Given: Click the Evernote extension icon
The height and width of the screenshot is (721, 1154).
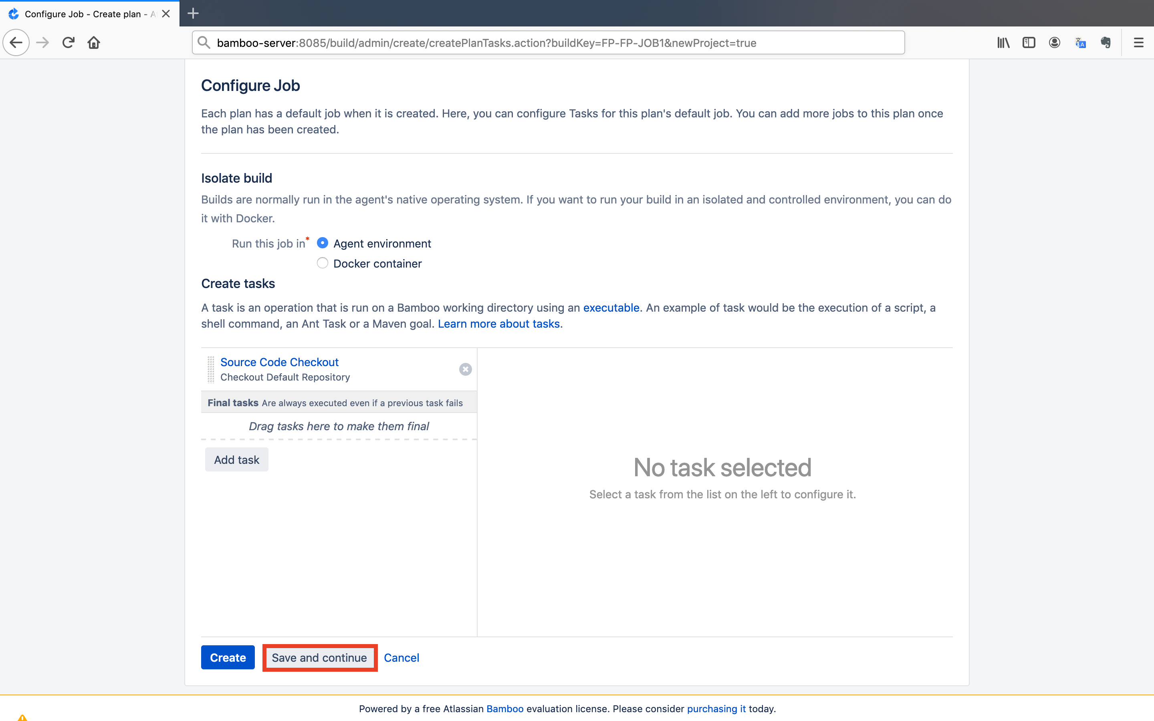Looking at the screenshot, I should point(1106,43).
